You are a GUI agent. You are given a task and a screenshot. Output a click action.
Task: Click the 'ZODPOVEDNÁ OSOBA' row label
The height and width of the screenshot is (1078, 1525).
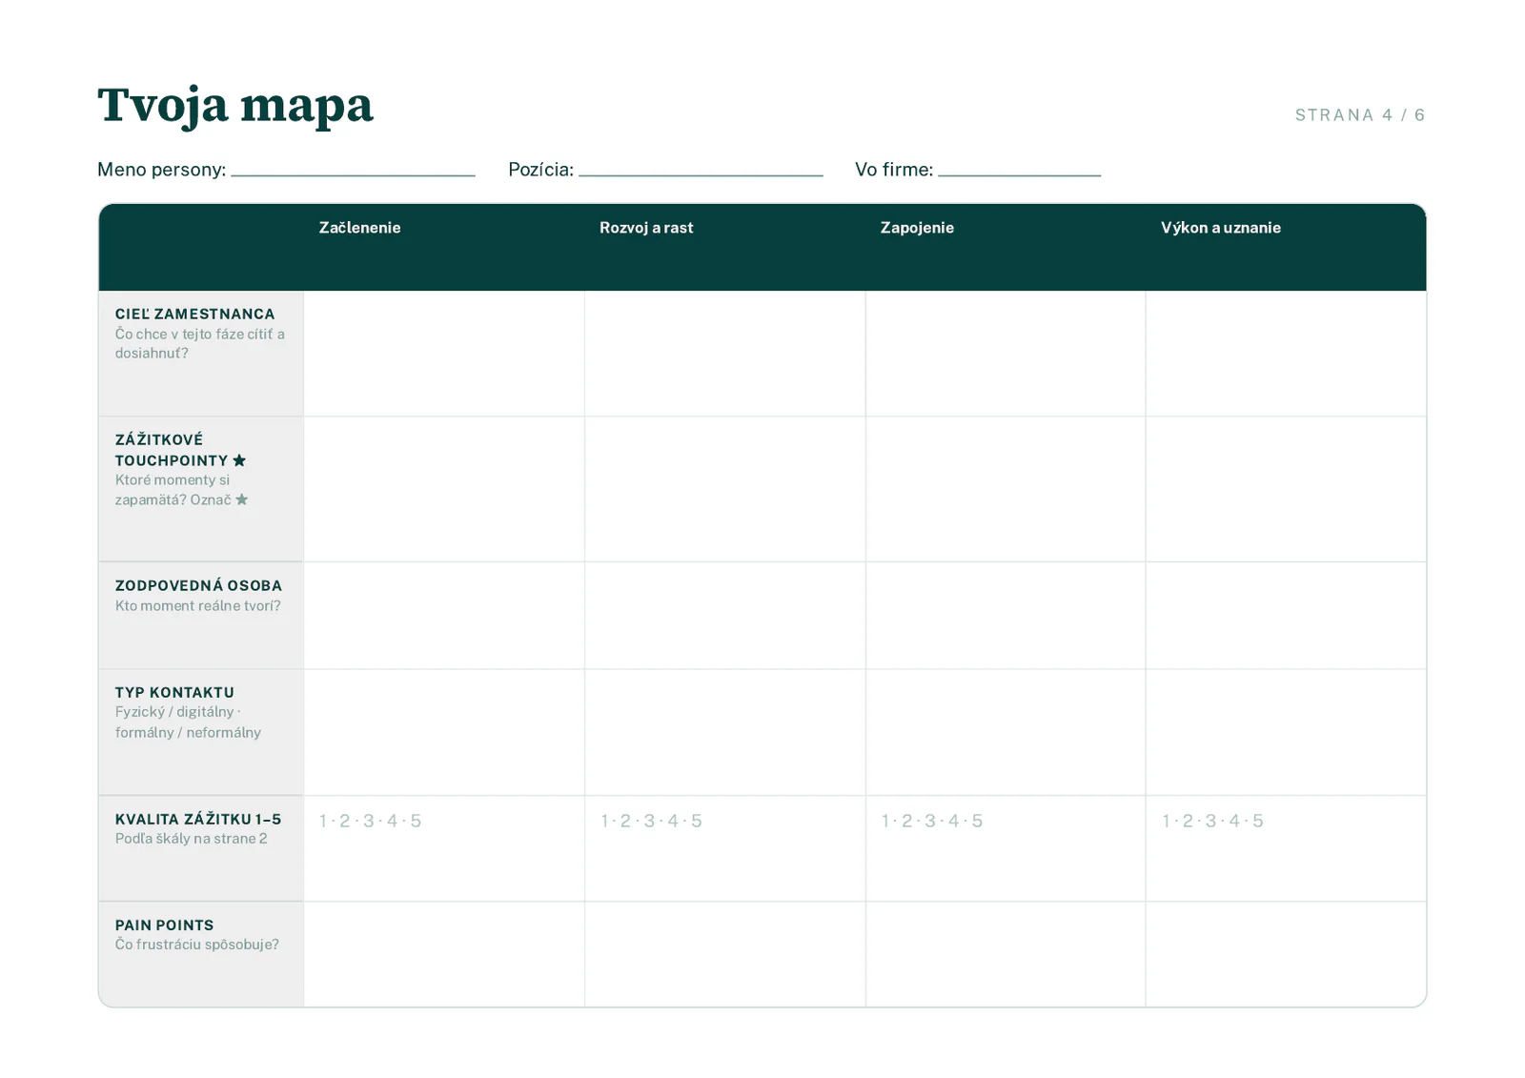[x=198, y=585]
